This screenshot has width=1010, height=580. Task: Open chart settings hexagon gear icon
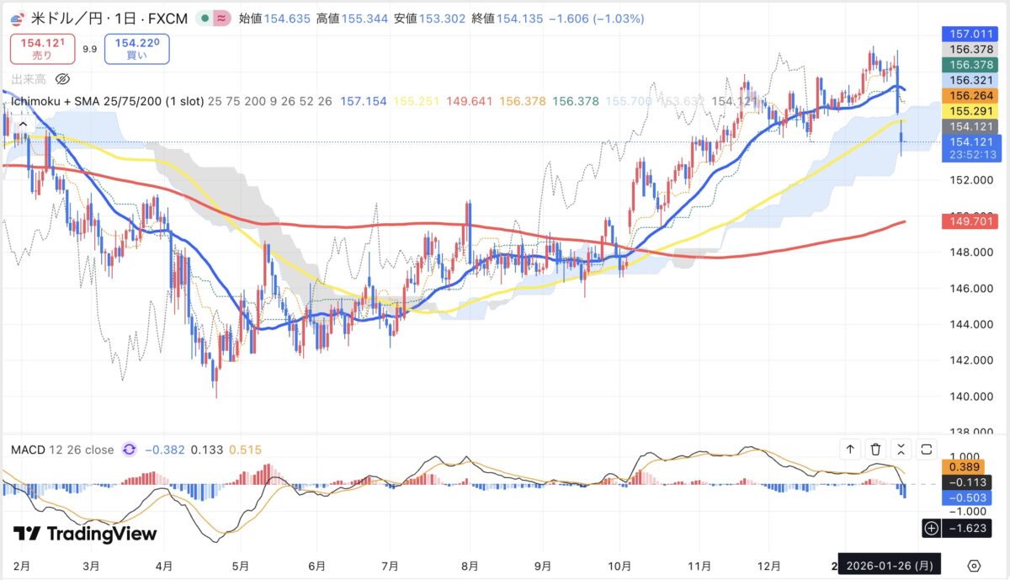coord(974,565)
